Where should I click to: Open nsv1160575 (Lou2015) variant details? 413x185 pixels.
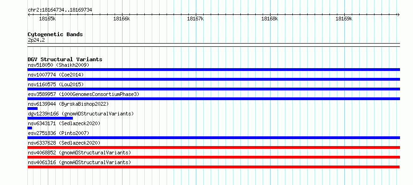coord(56,84)
